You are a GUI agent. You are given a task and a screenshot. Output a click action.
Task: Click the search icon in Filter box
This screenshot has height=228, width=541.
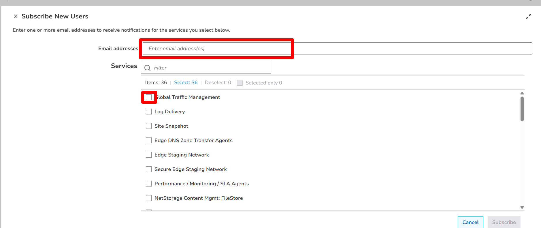coord(148,68)
